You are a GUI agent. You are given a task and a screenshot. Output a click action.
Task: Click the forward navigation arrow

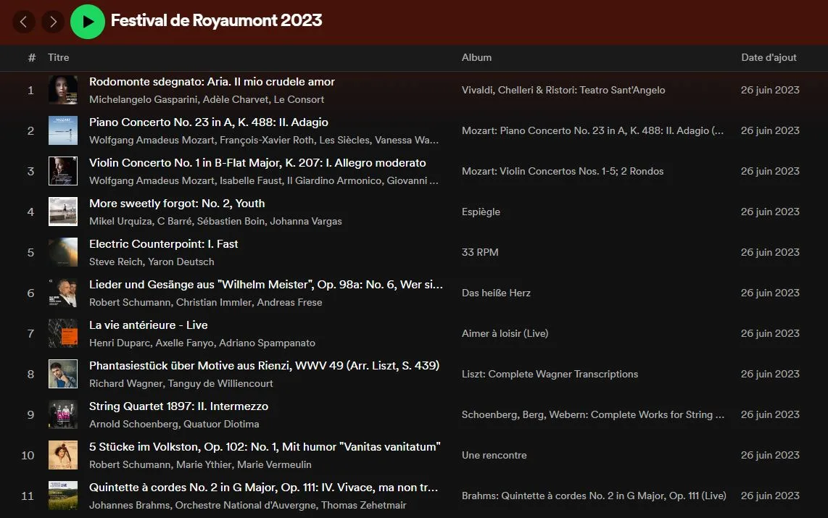[x=52, y=22]
